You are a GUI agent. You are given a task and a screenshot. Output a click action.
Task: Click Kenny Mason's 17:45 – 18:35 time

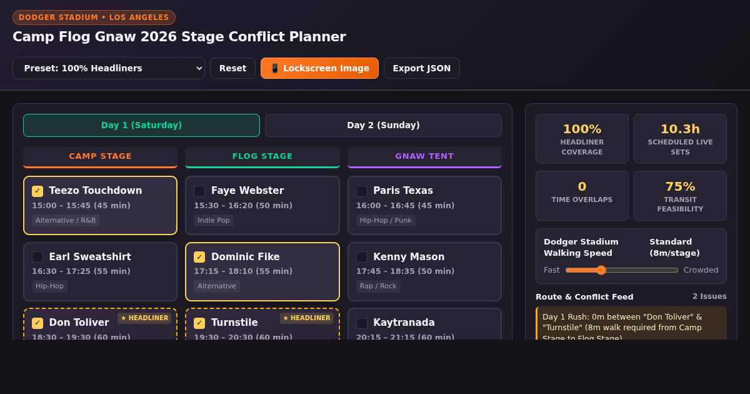tap(405, 271)
